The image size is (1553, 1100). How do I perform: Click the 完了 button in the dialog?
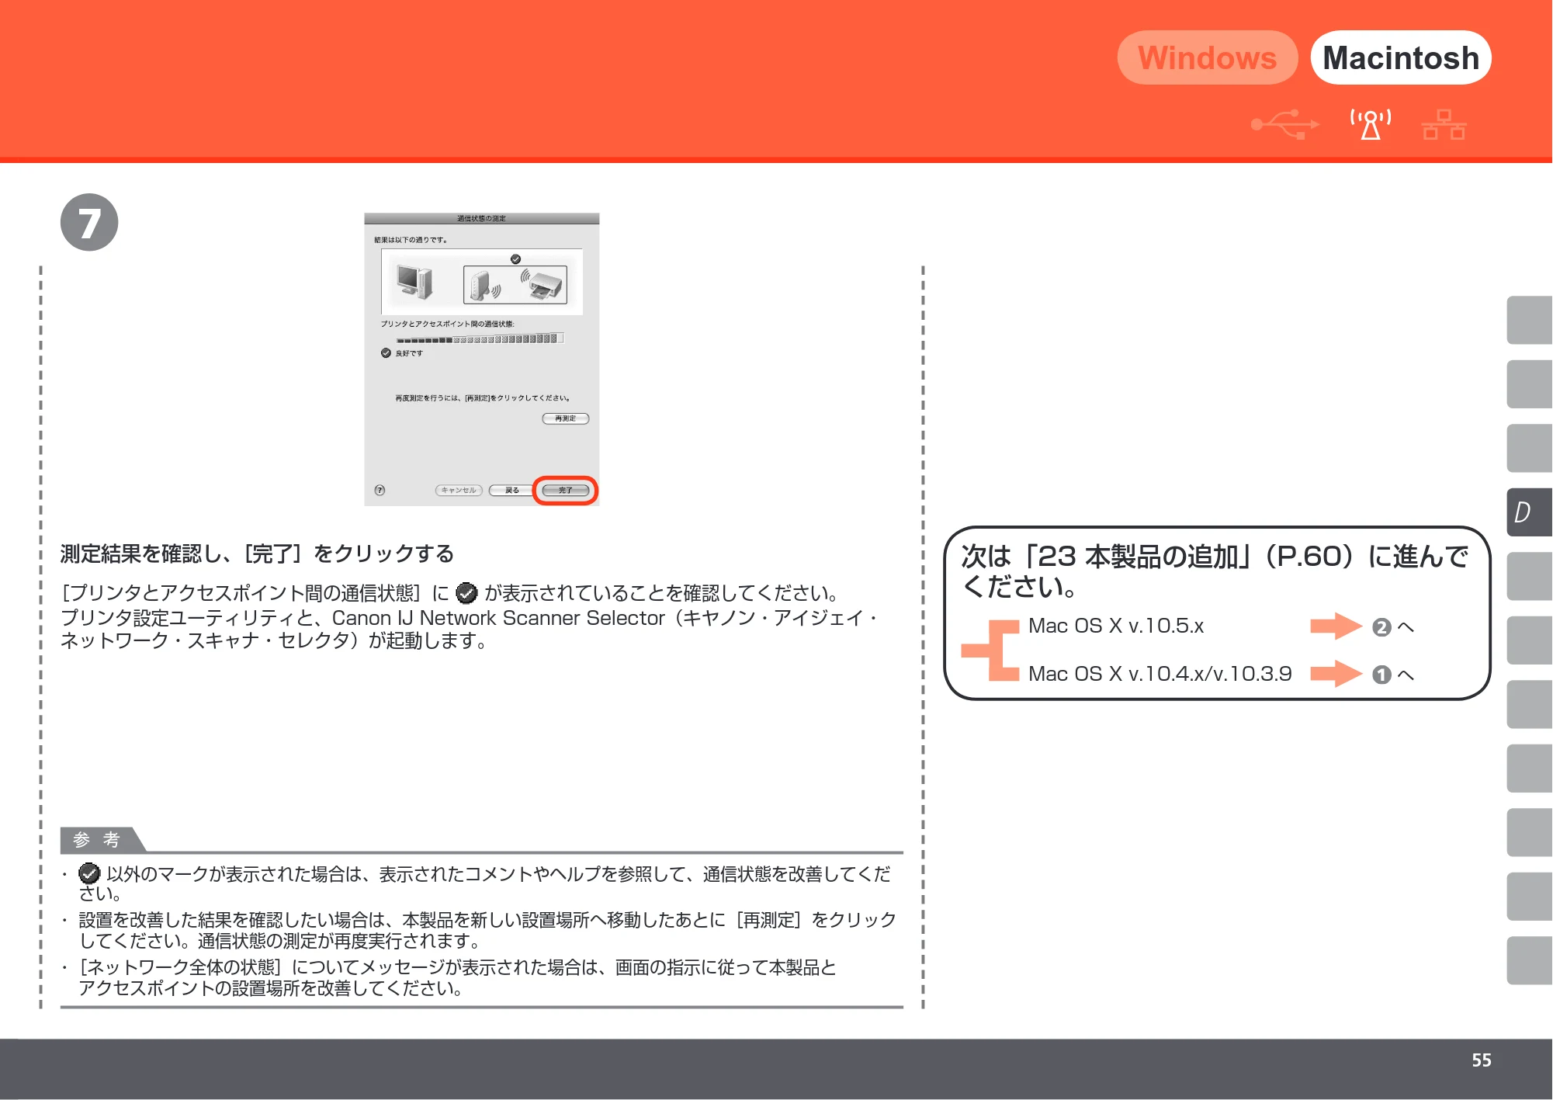tap(565, 491)
